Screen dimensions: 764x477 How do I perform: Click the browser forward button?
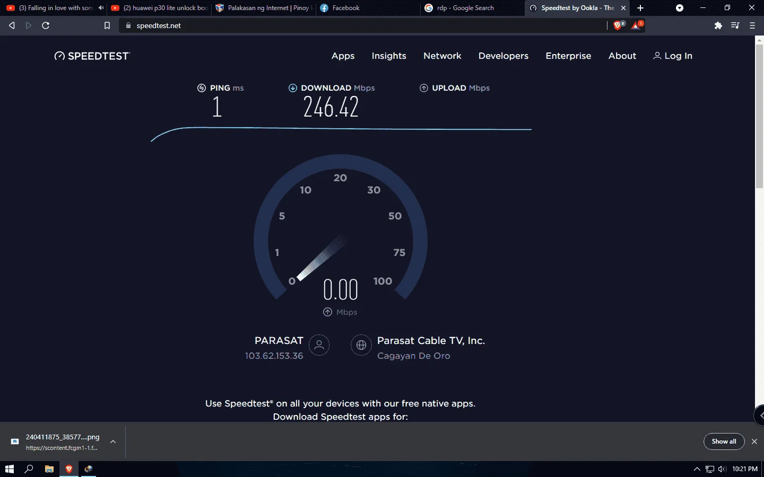tap(29, 25)
